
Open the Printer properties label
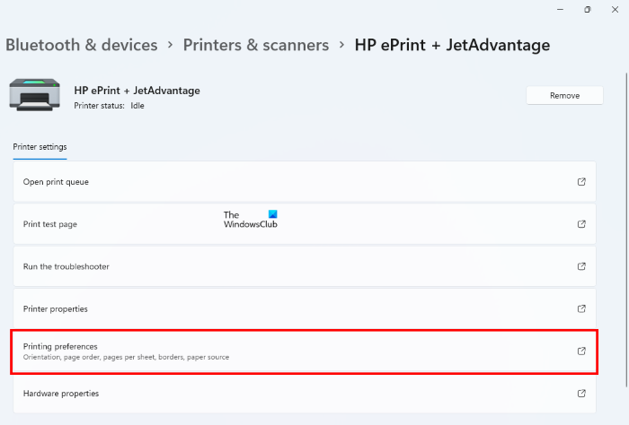click(x=56, y=308)
